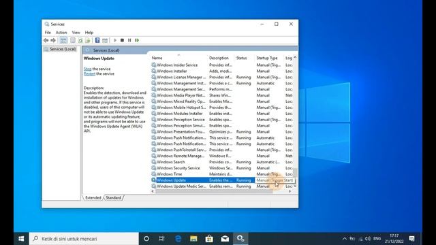
Task: Select the Windows Time service row
Action: 222,174
